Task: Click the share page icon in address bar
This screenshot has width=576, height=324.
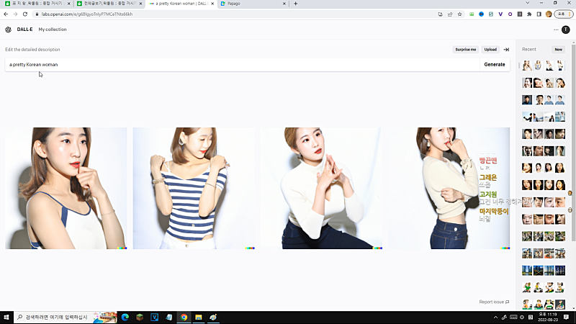Action: 450,14
